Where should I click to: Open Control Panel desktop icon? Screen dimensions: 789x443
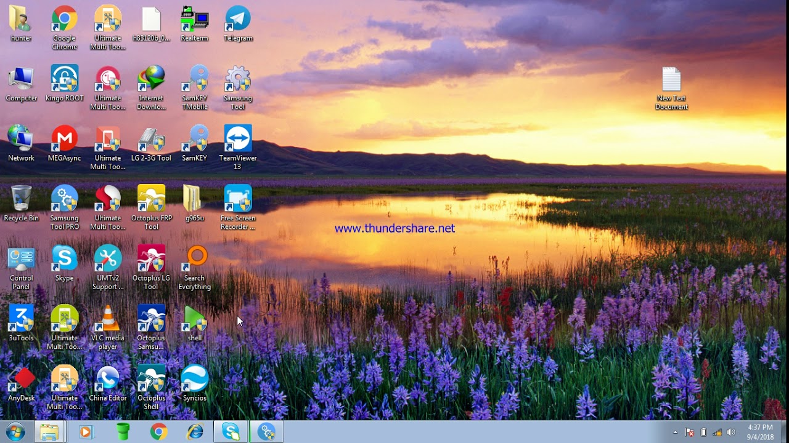click(21, 268)
